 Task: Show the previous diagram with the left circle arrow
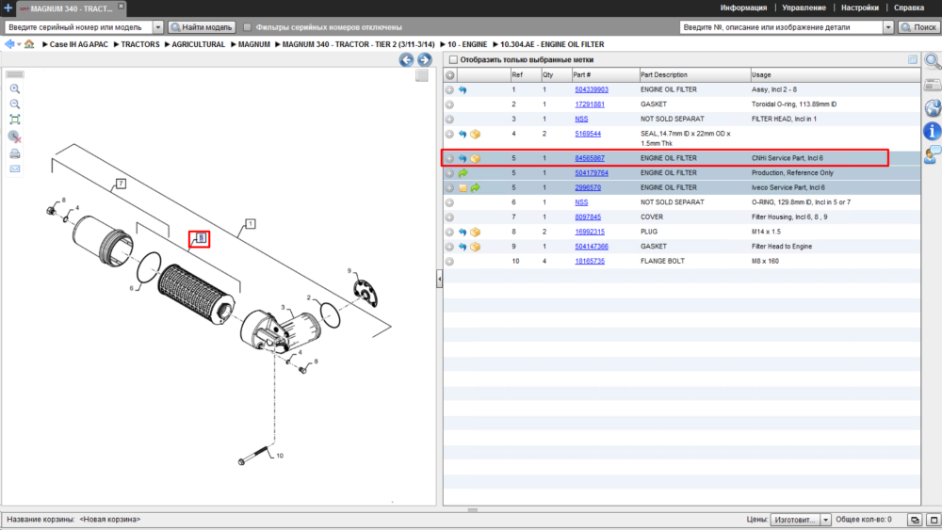(x=407, y=59)
